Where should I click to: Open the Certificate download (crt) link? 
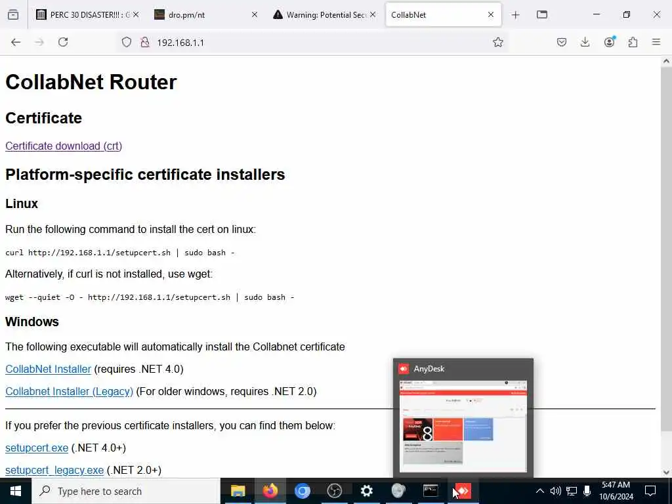[64, 146]
